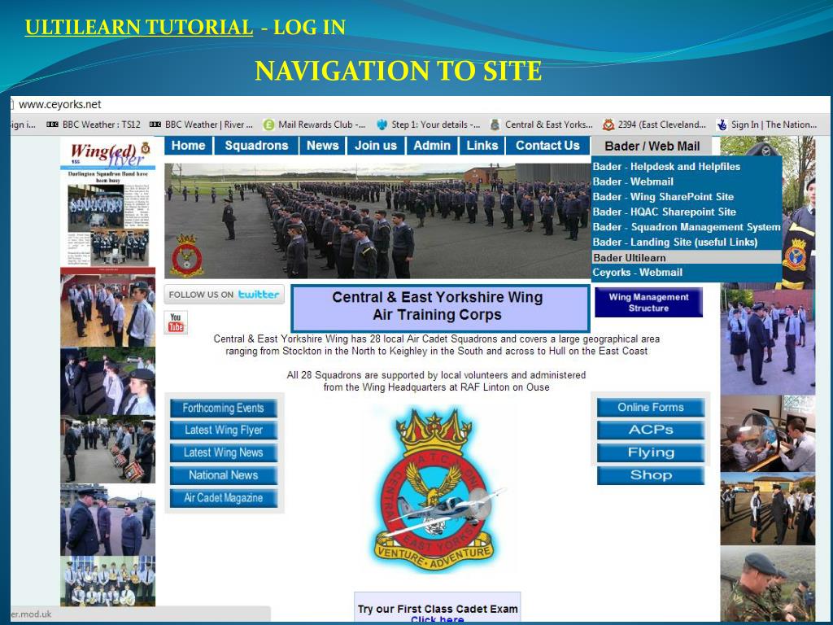Open the camouflage soldier photo thumbnail
Viewport: 833px width, 625px height.
point(768,584)
